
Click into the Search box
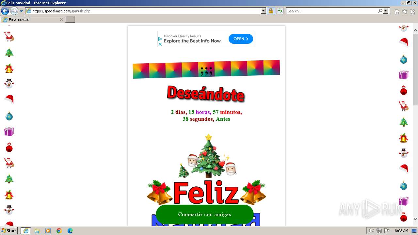(332, 11)
